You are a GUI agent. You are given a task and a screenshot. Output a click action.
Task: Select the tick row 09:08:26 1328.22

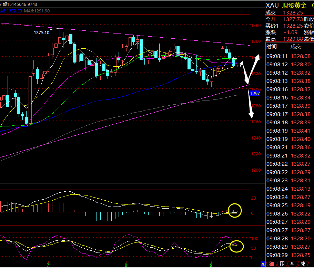[x=288, y=214]
